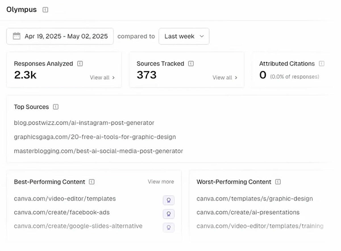Open canva.com/video-editor/templates best content

tap(65, 199)
